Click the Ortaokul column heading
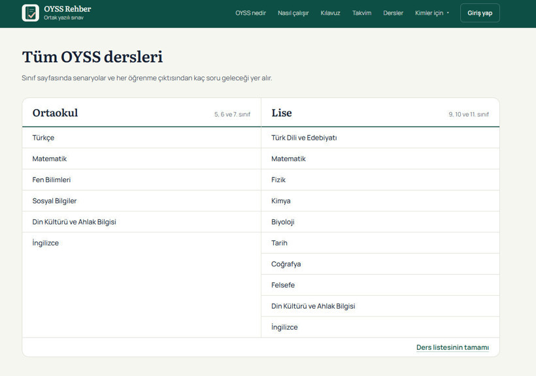Screen dimensions: 536x376 point(55,113)
